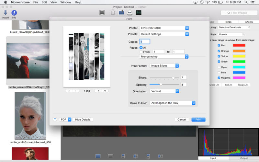Go to next preview page arrow

[x=98, y=91]
